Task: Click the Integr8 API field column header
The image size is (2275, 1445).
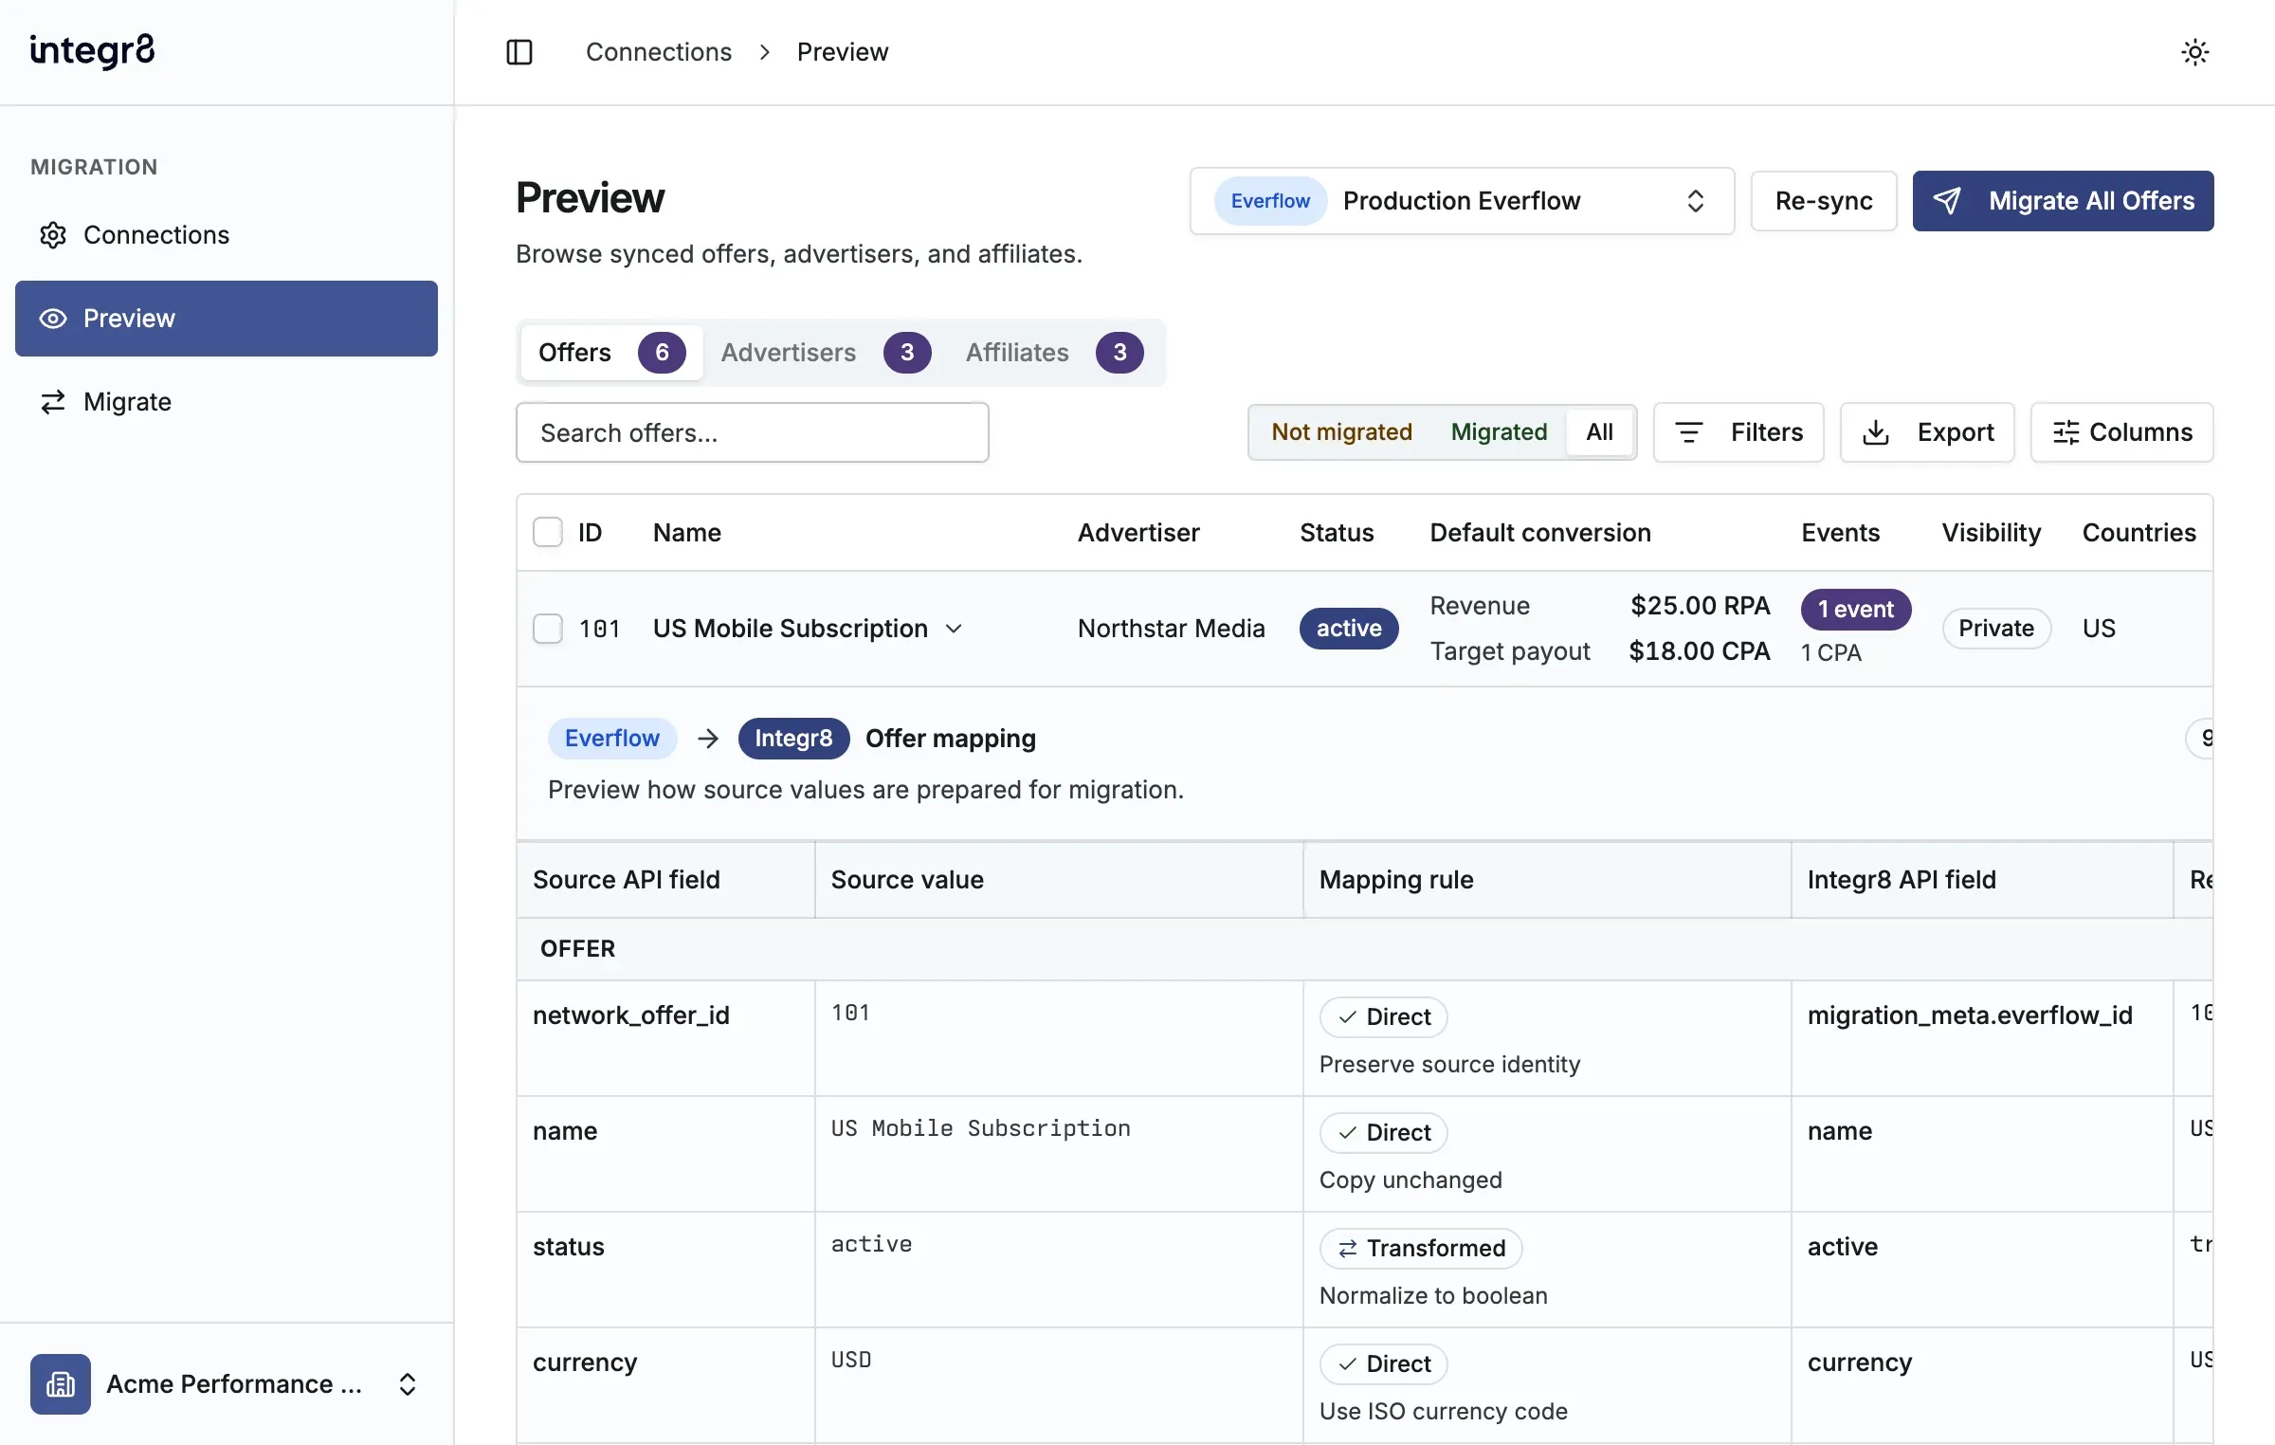Action: coord(1902,880)
